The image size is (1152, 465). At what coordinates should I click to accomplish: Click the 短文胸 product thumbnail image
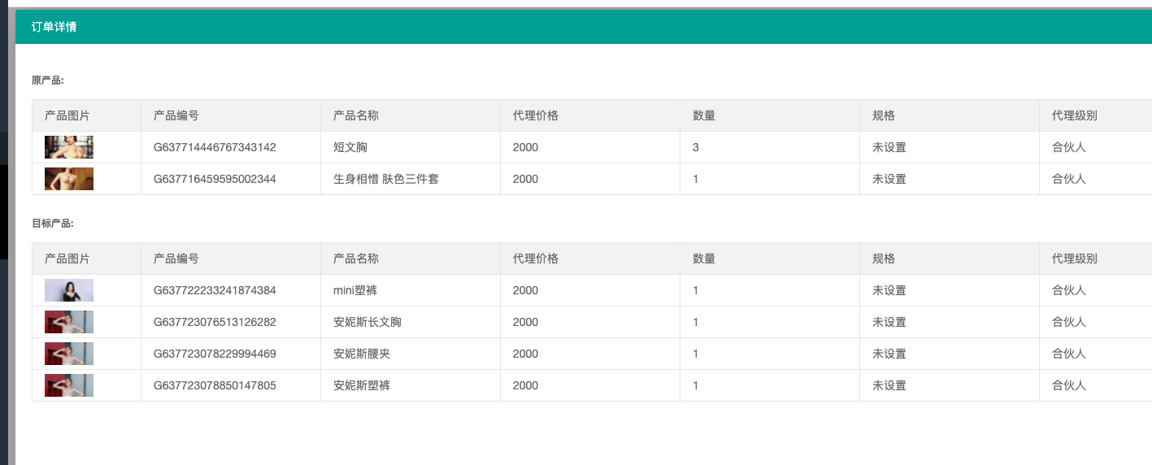pyautogui.click(x=69, y=147)
